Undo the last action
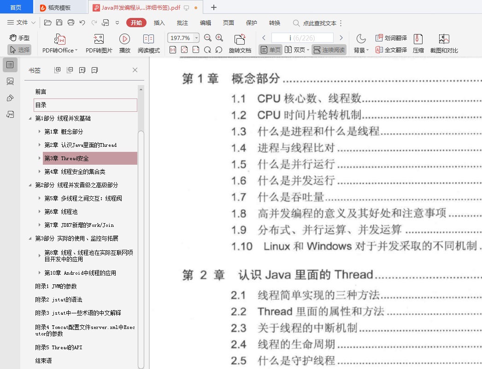Image resolution: width=482 pixels, height=369 pixels. 82,23
